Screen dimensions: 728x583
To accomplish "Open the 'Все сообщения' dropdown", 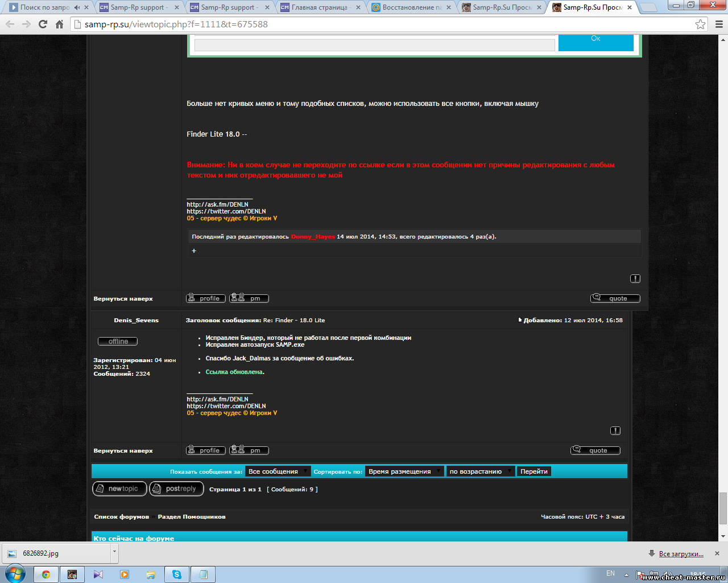I will tap(278, 471).
